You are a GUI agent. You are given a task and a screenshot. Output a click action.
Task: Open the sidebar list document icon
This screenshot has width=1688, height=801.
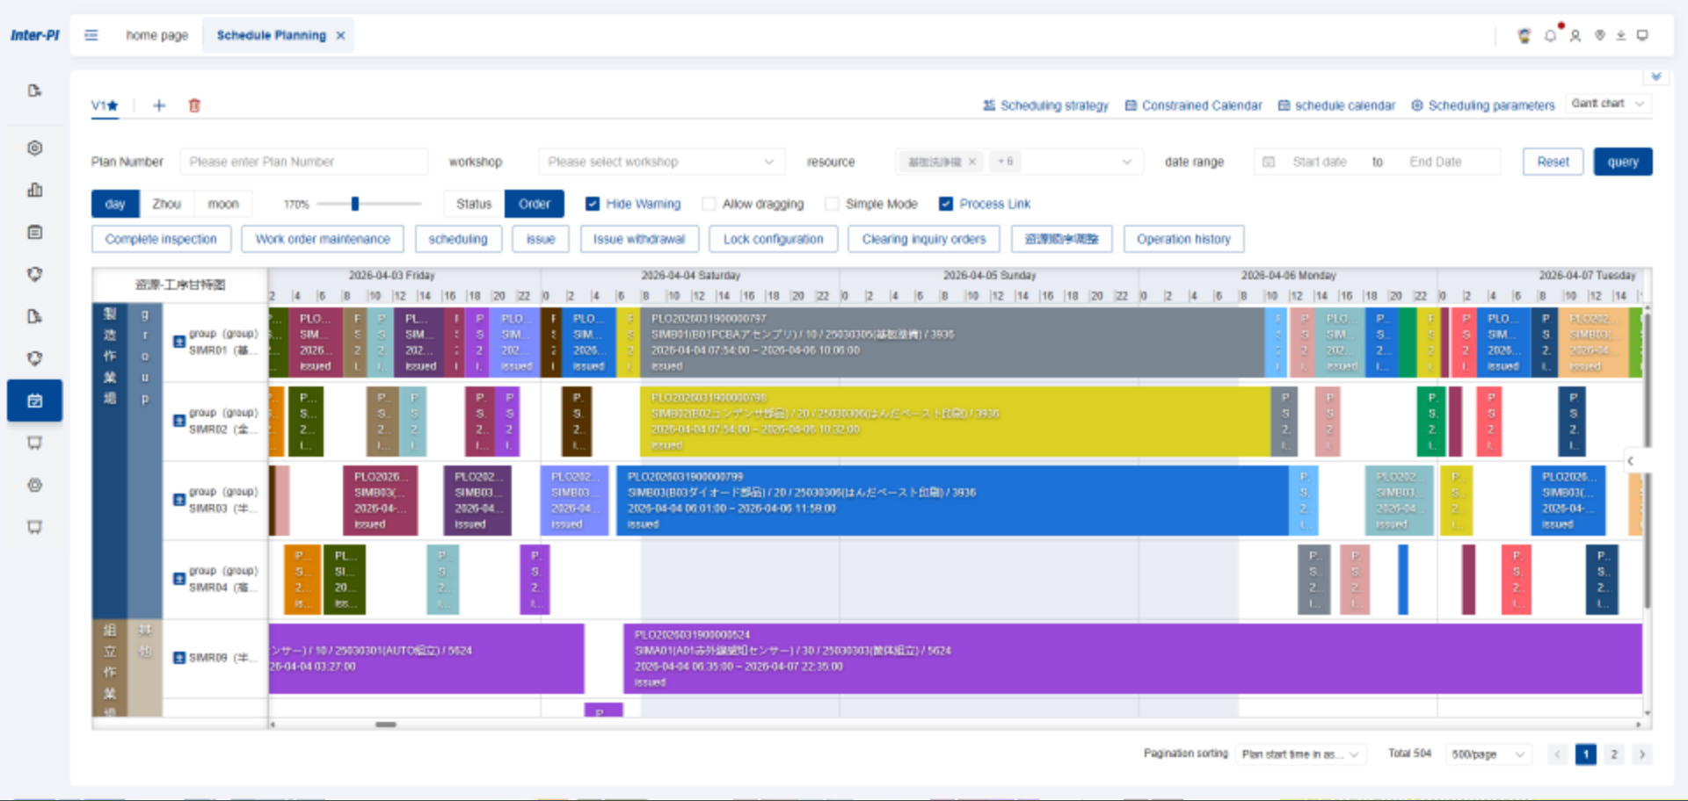pos(34,232)
